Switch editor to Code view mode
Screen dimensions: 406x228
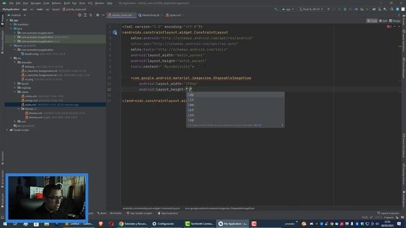pyautogui.click(x=372, y=21)
